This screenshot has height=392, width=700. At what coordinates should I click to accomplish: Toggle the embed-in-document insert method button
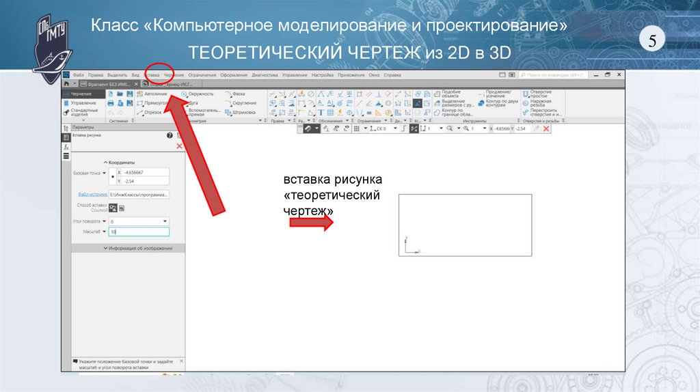click(122, 208)
